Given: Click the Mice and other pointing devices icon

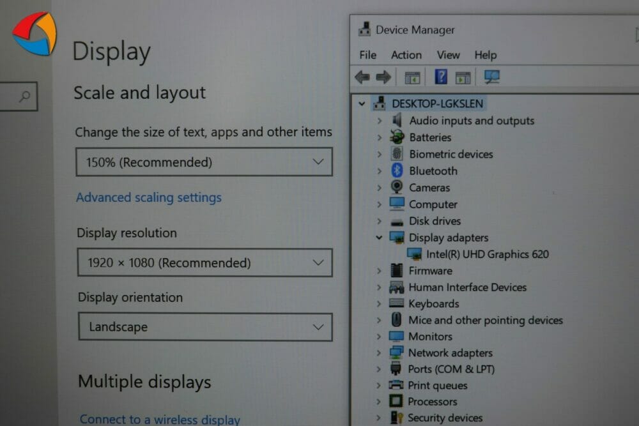Looking at the screenshot, I should click(396, 319).
